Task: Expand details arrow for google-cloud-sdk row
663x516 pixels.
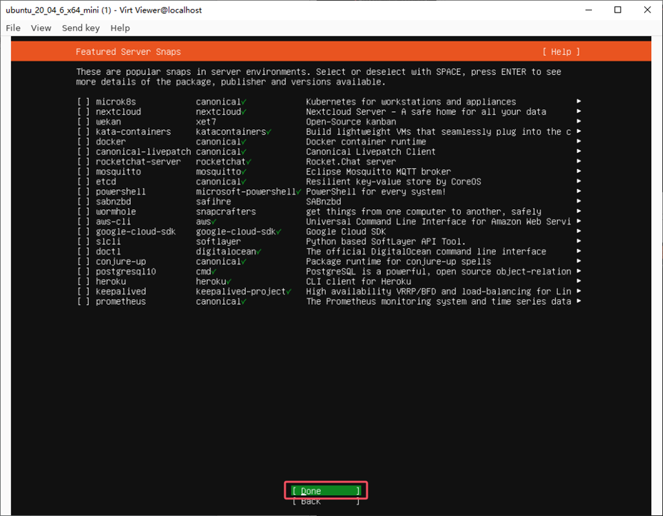Action: tap(579, 232)
